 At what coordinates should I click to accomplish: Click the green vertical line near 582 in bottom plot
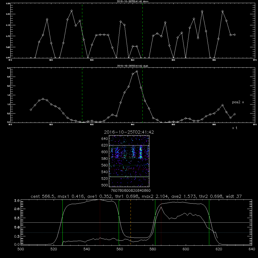click(155, 222)
